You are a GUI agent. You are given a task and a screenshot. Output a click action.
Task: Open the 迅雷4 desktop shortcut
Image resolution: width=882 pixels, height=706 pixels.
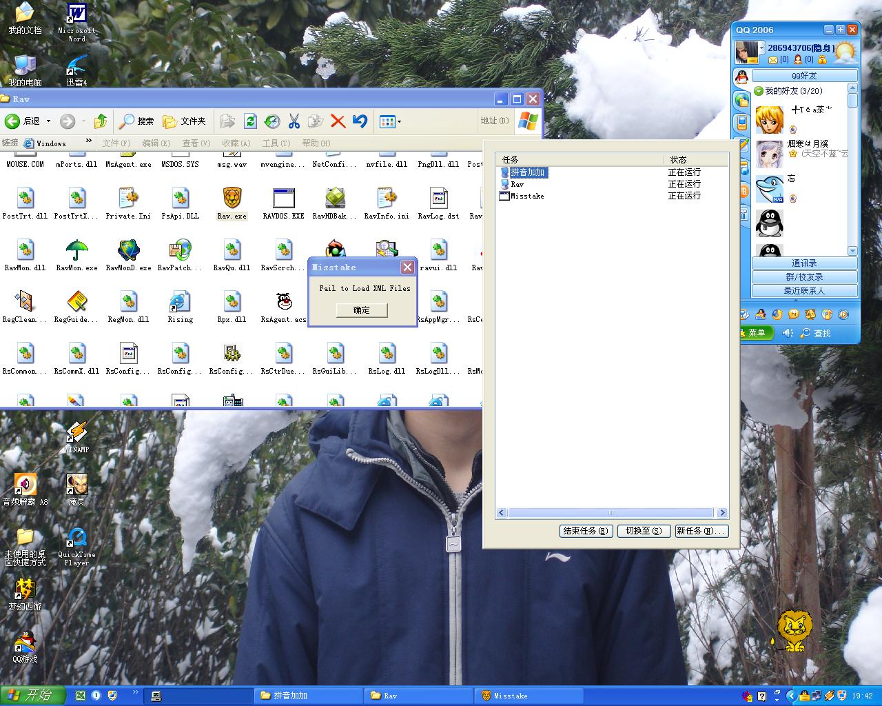tap(76, 70)
